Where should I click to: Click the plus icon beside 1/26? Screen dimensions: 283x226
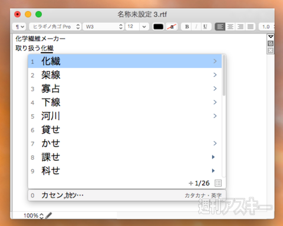tap(191, 183)
